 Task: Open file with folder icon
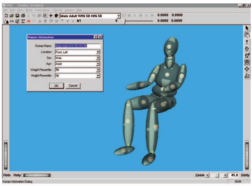pos(12,16)
